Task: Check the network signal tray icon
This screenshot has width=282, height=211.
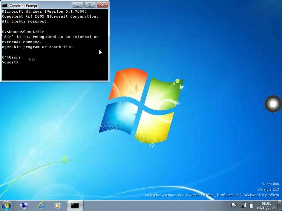Action: click(x=243, y=205)
